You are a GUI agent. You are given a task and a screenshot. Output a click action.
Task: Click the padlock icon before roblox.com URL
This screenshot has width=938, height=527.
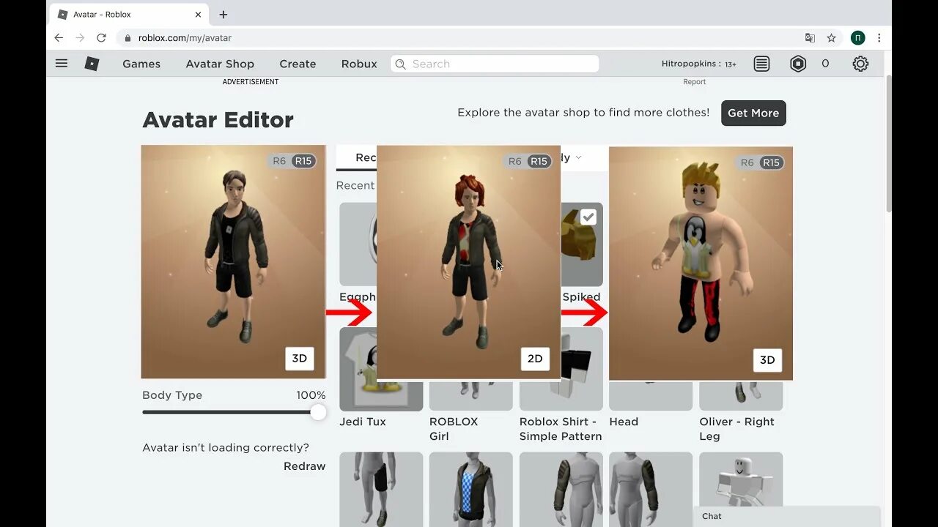tap(128, 37)
